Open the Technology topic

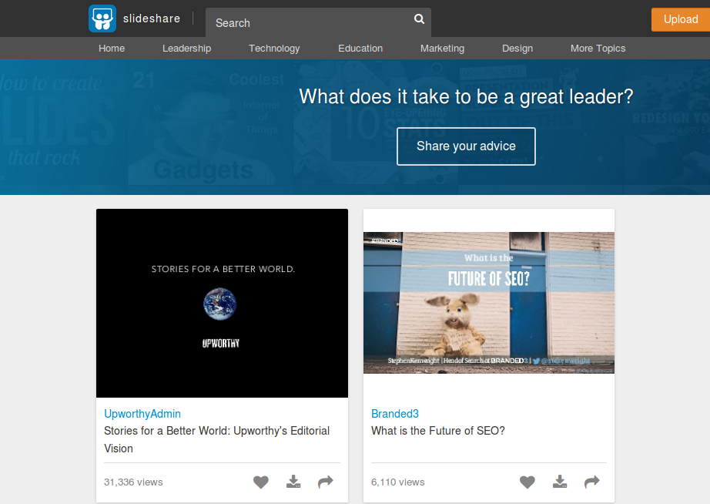click(x=274, y=49)
